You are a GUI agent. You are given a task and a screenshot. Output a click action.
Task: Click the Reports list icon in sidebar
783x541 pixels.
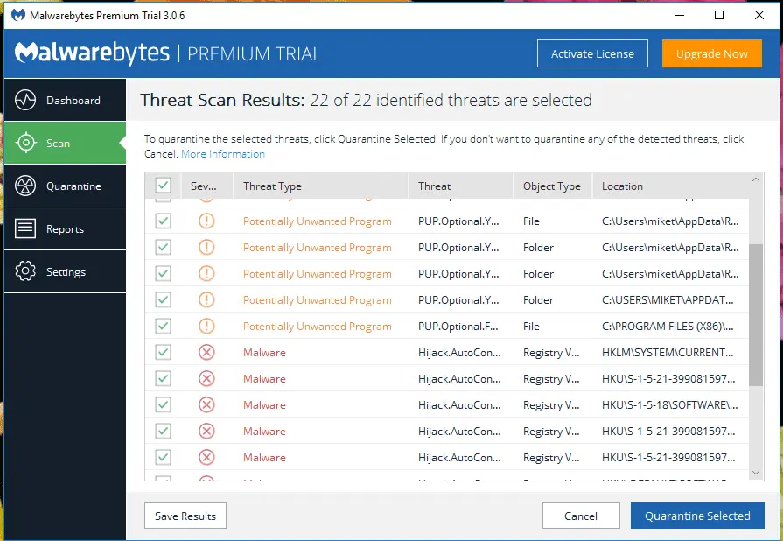click(25, 228)
